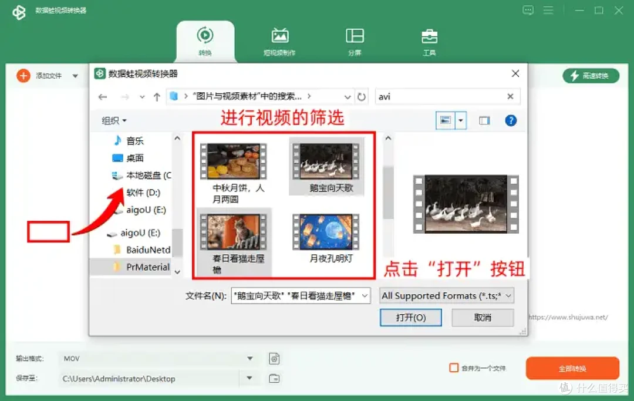Expand the view options dropdown arrow
This screenshot has width=634, height=401.
tap(461, 120)
